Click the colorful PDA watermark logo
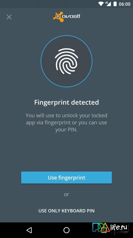133x238 pixels. pyautogui.click(x=101, y=228)
